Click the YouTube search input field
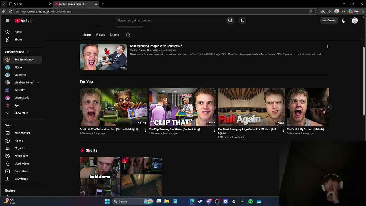This screenshot has width=366, height=206. 170,21
